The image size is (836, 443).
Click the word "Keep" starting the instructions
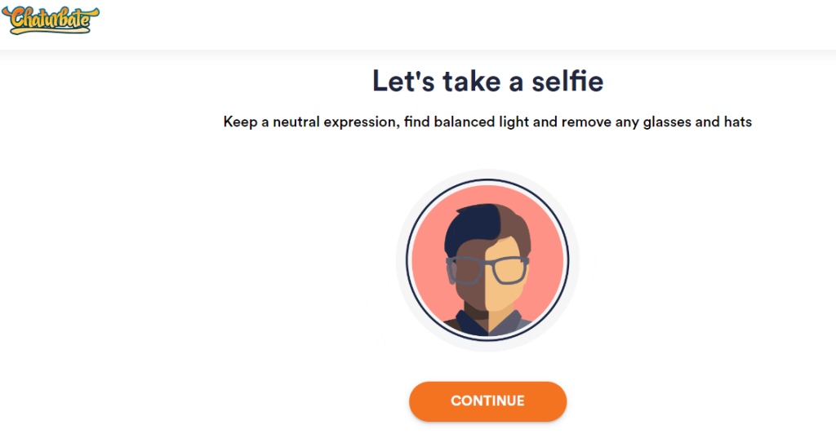coord(240,122)
